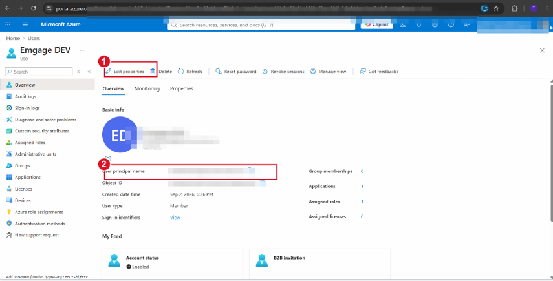Screen dimensions: 553x281
Task: Open the B2B invitation card
Action: click(320, 262)
